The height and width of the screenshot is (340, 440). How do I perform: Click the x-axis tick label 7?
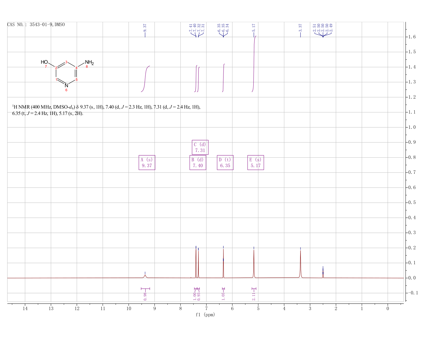tap(206, 309)
